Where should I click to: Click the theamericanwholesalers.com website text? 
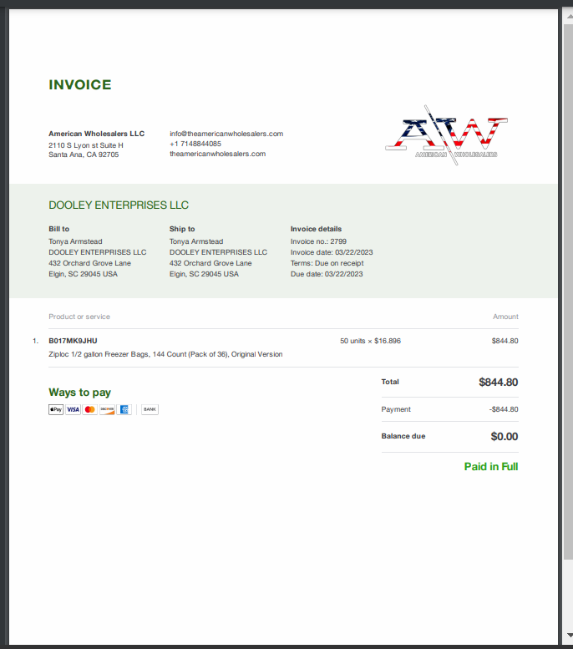(218, 154)
